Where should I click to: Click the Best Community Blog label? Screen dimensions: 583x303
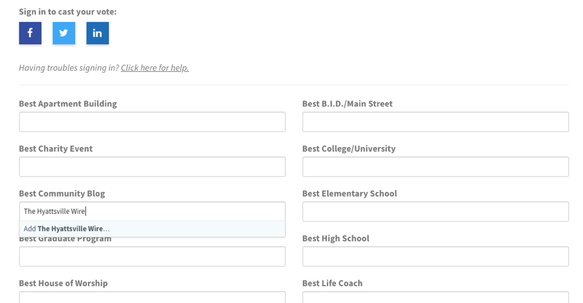tap(62, 194)
